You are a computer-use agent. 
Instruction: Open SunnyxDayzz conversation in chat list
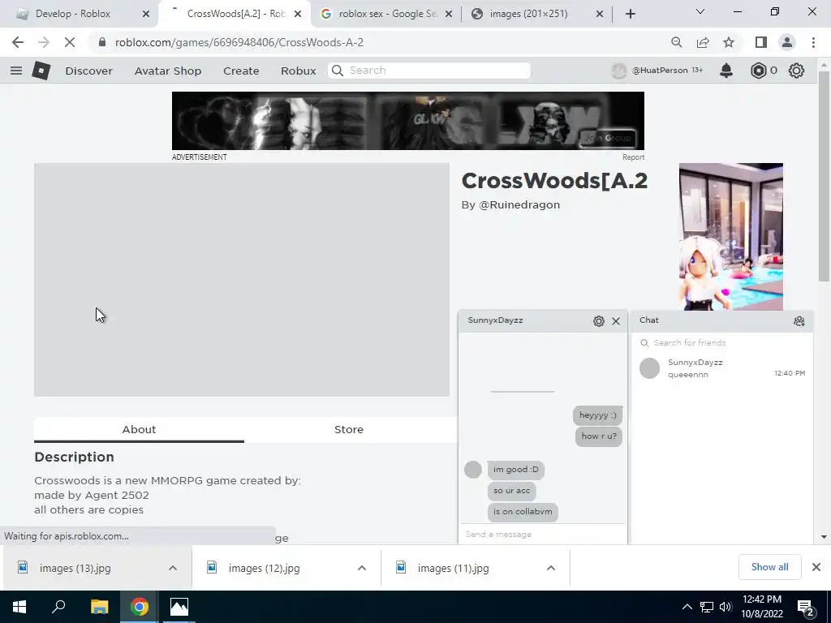click(x=721, y=368)
